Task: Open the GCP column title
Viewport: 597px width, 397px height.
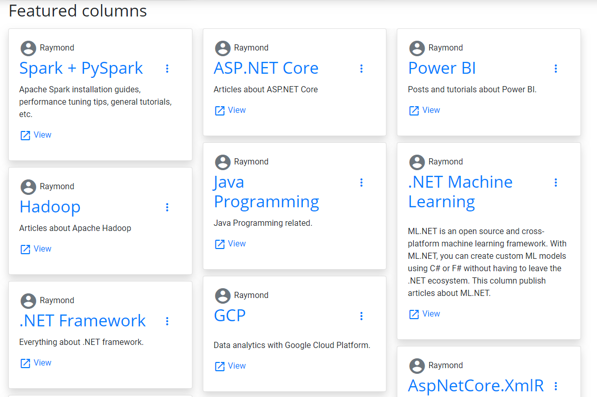Action: (230, 316)
